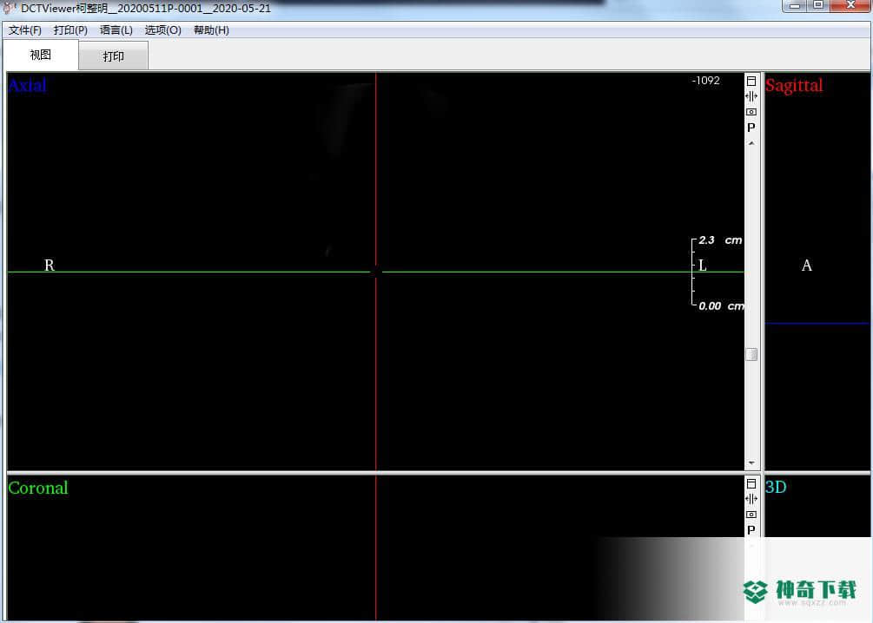Click the Sagittal view label
The width and height of the screenshot is (873, 623).
pos(794,86)
